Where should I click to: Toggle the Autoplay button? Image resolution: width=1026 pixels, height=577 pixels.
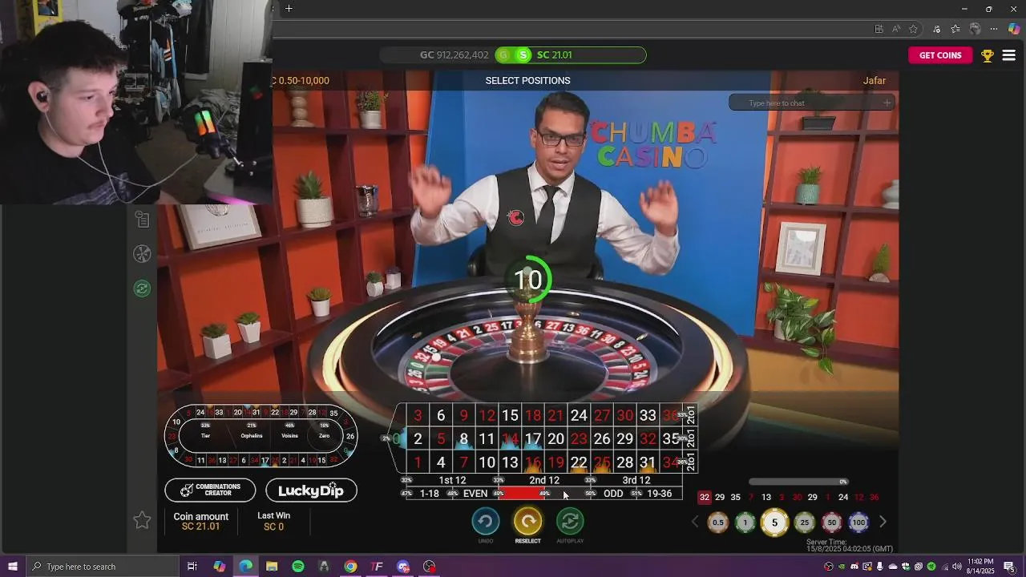tap(570, 522)
